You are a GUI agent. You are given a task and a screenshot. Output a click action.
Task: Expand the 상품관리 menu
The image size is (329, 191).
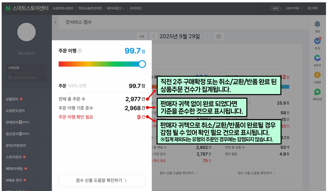[x=26, y=99]
